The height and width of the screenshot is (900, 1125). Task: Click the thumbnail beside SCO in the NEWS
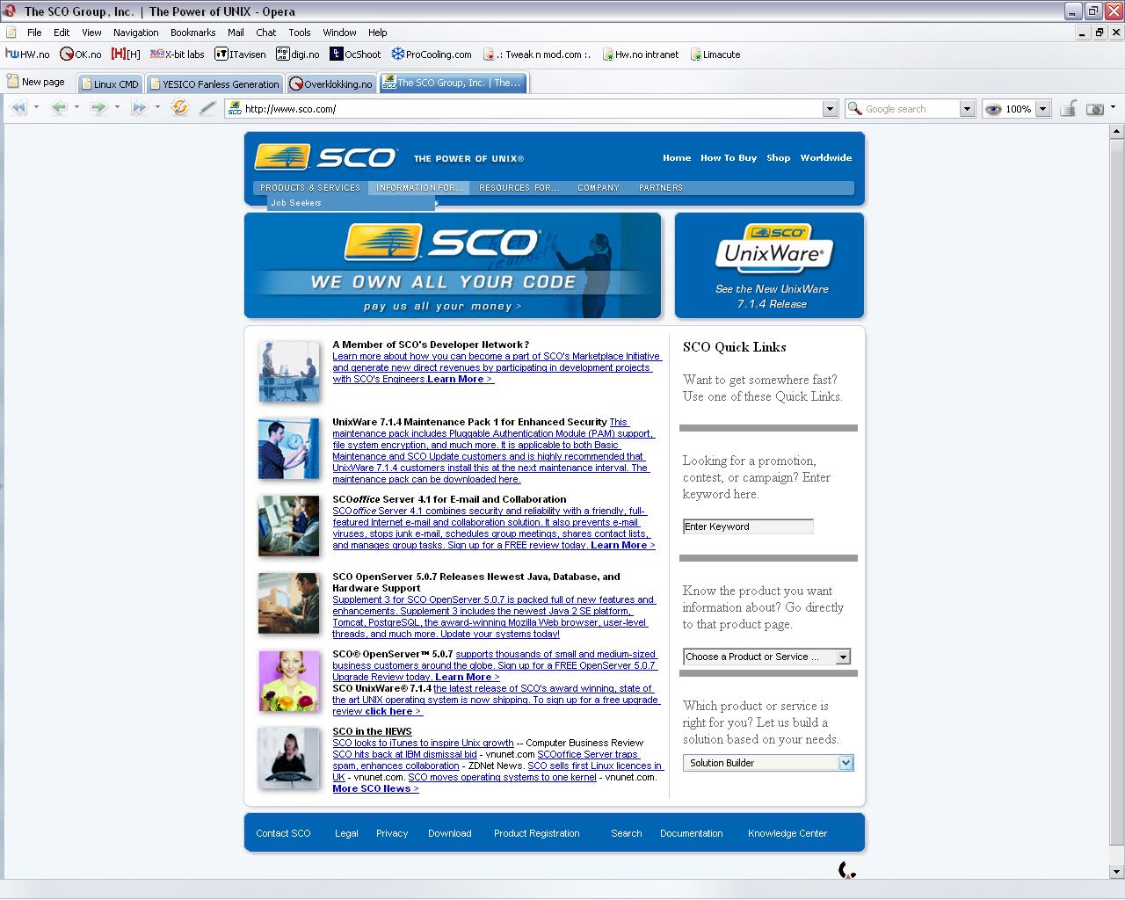[289, 758]
